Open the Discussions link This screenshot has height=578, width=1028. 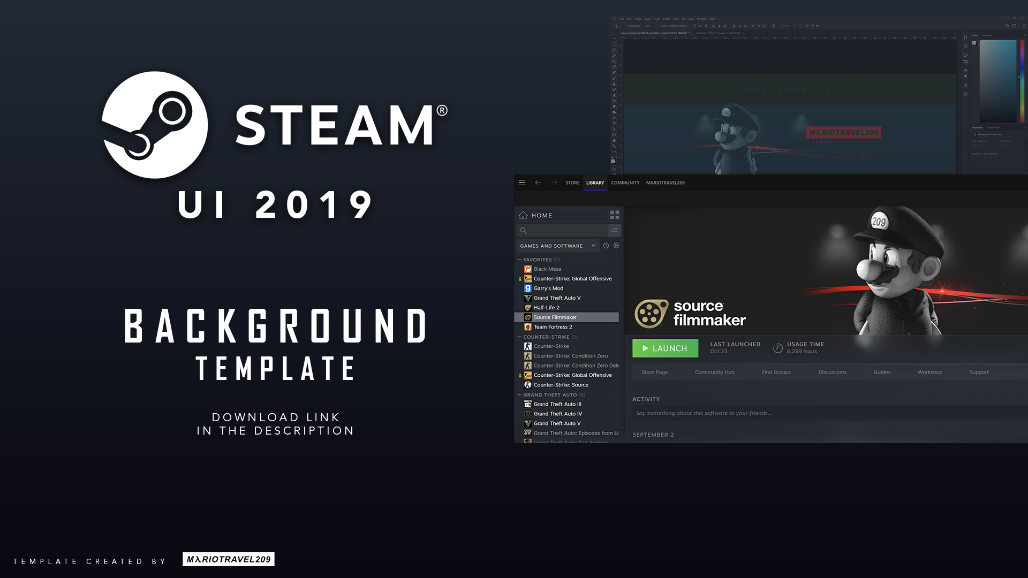832,372
